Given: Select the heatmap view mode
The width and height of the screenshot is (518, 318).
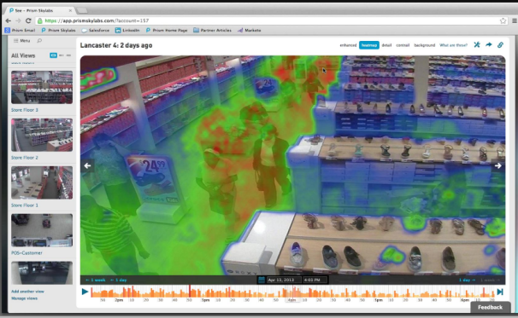Looking at the screenshot, I should 369,45.
